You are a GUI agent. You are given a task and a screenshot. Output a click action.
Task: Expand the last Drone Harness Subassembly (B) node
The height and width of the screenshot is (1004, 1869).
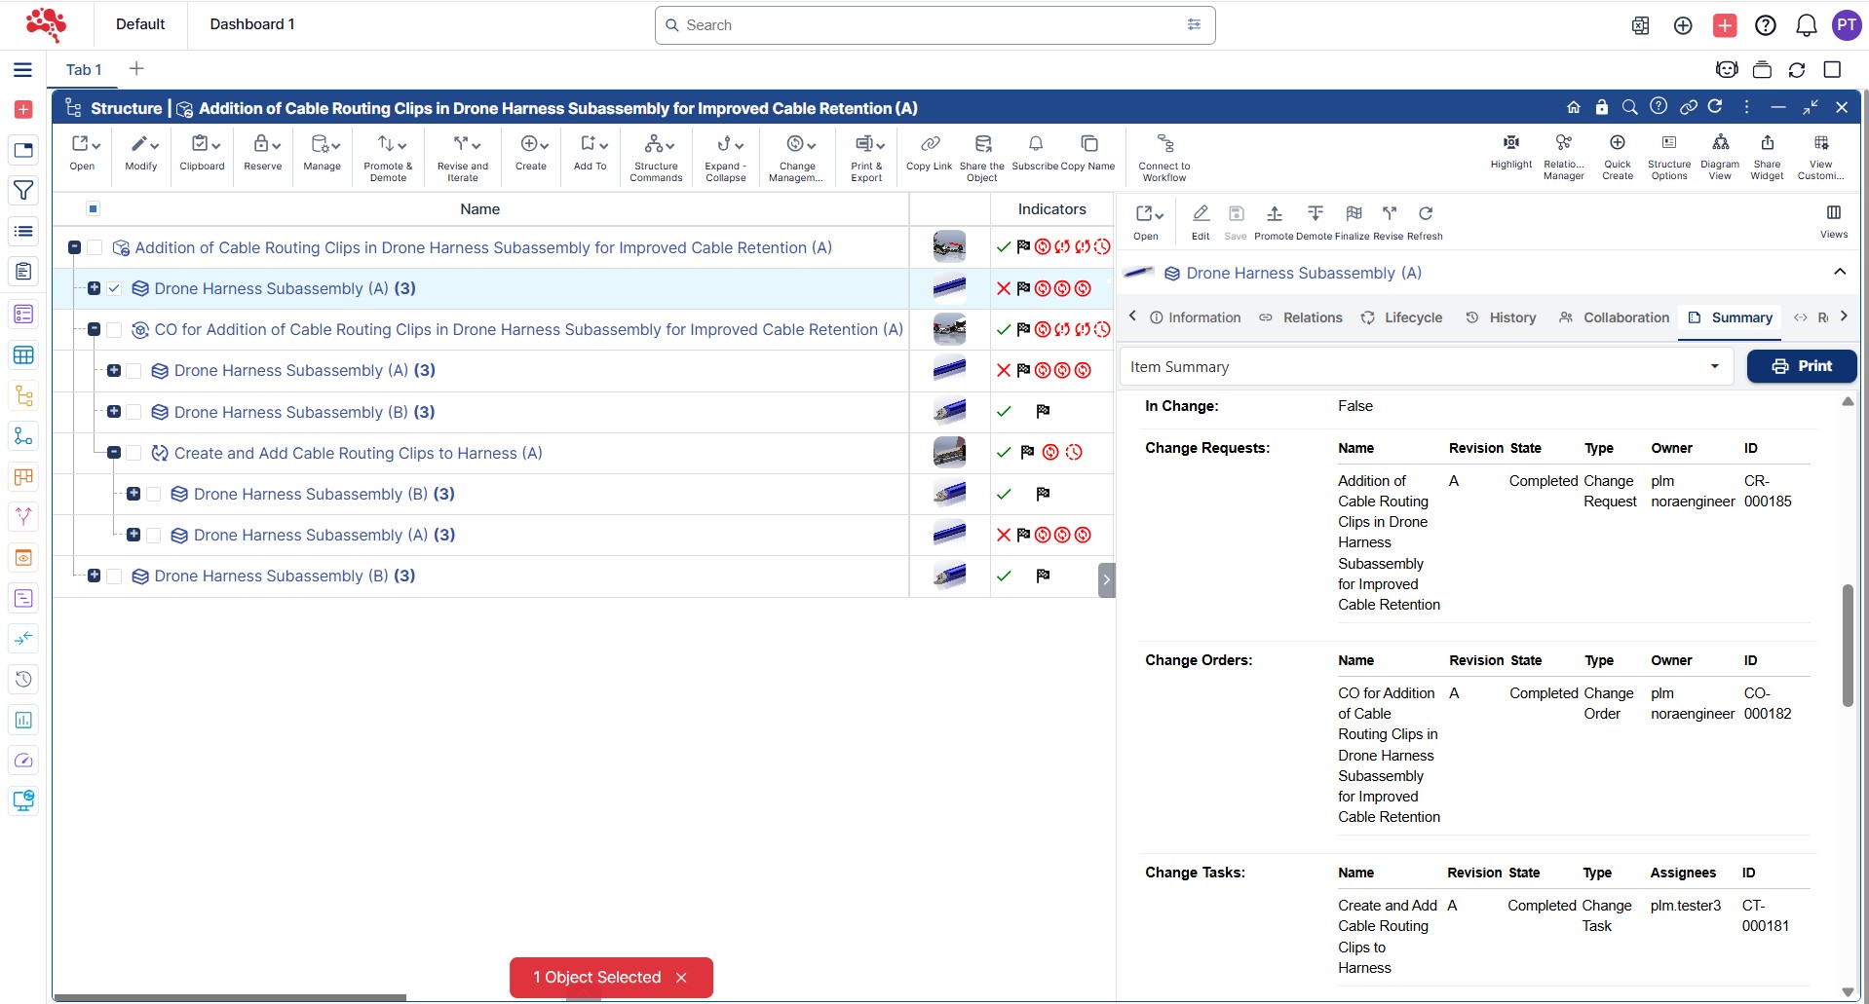tap(95, 576)
